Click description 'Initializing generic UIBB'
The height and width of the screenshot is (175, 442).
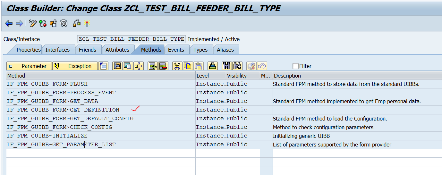(301, 136)
